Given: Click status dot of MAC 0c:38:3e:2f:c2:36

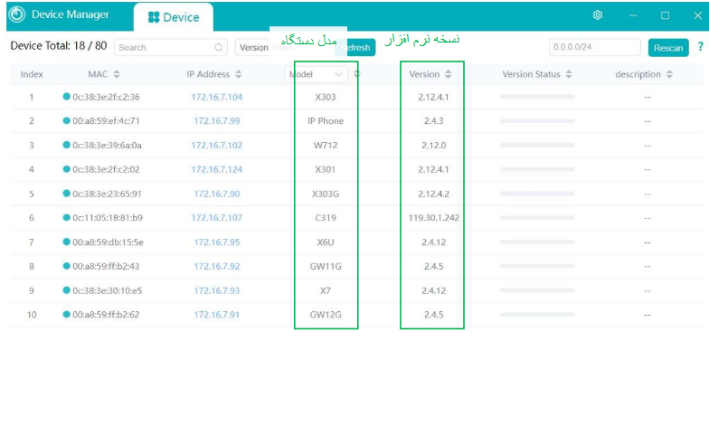Looking at the screenshot, I should click(67, 96).
